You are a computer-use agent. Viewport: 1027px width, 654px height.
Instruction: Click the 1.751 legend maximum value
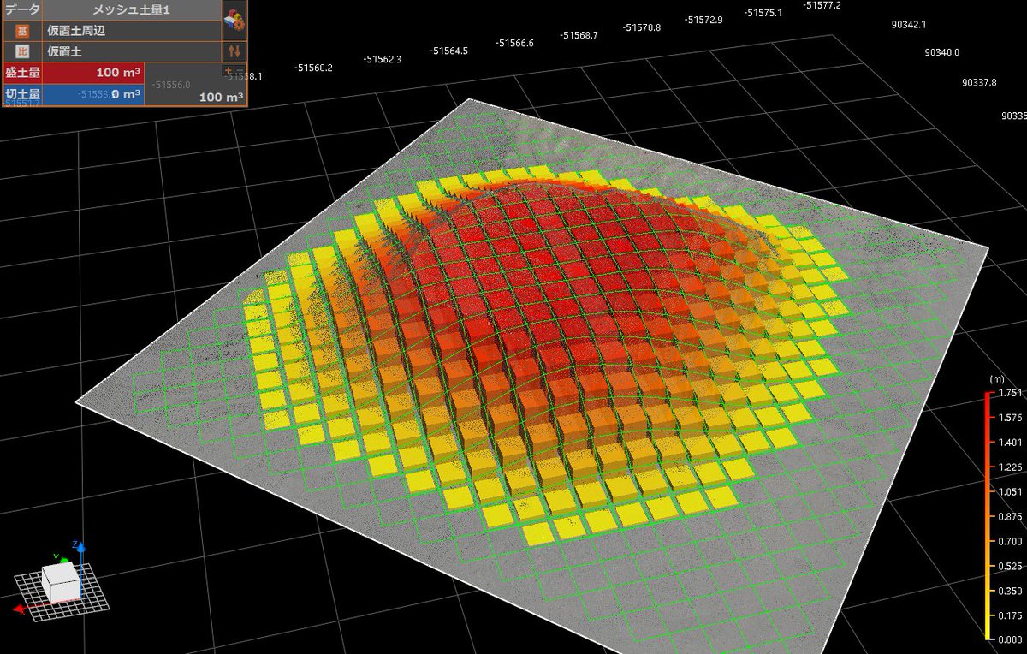pos(1011,394)
